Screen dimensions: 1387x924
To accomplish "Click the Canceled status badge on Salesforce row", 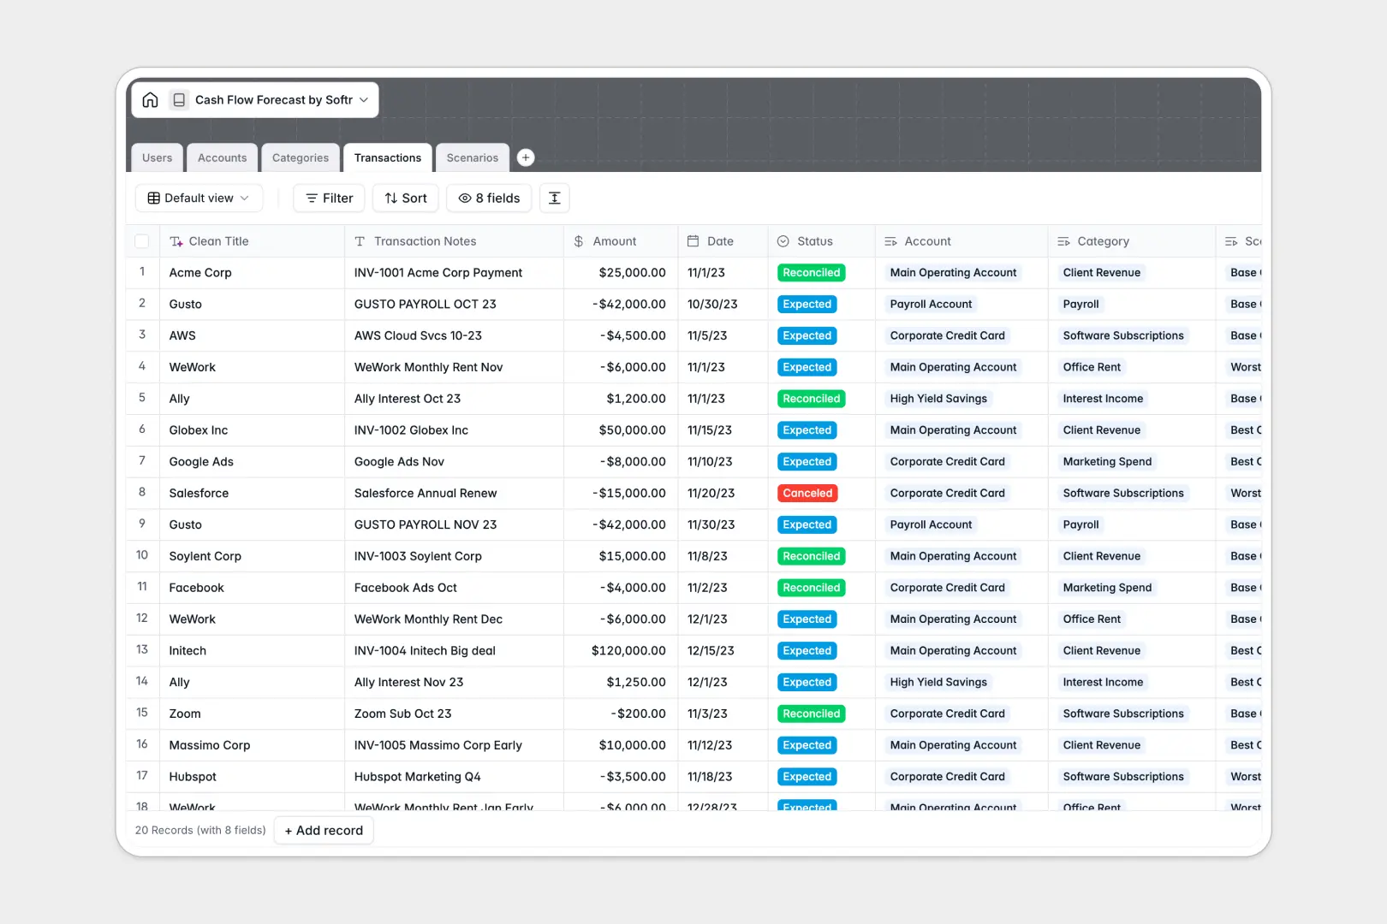I will [x=807, y=493].
